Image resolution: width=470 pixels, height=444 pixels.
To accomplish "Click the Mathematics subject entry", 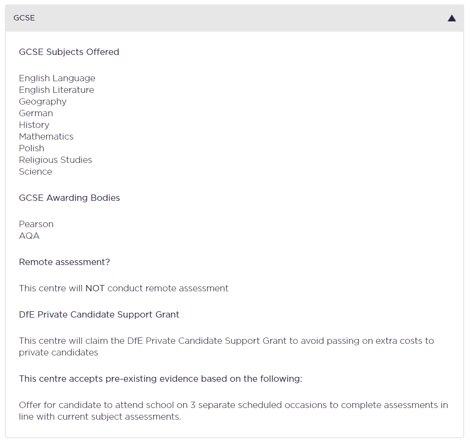I will tap(46, 137).
